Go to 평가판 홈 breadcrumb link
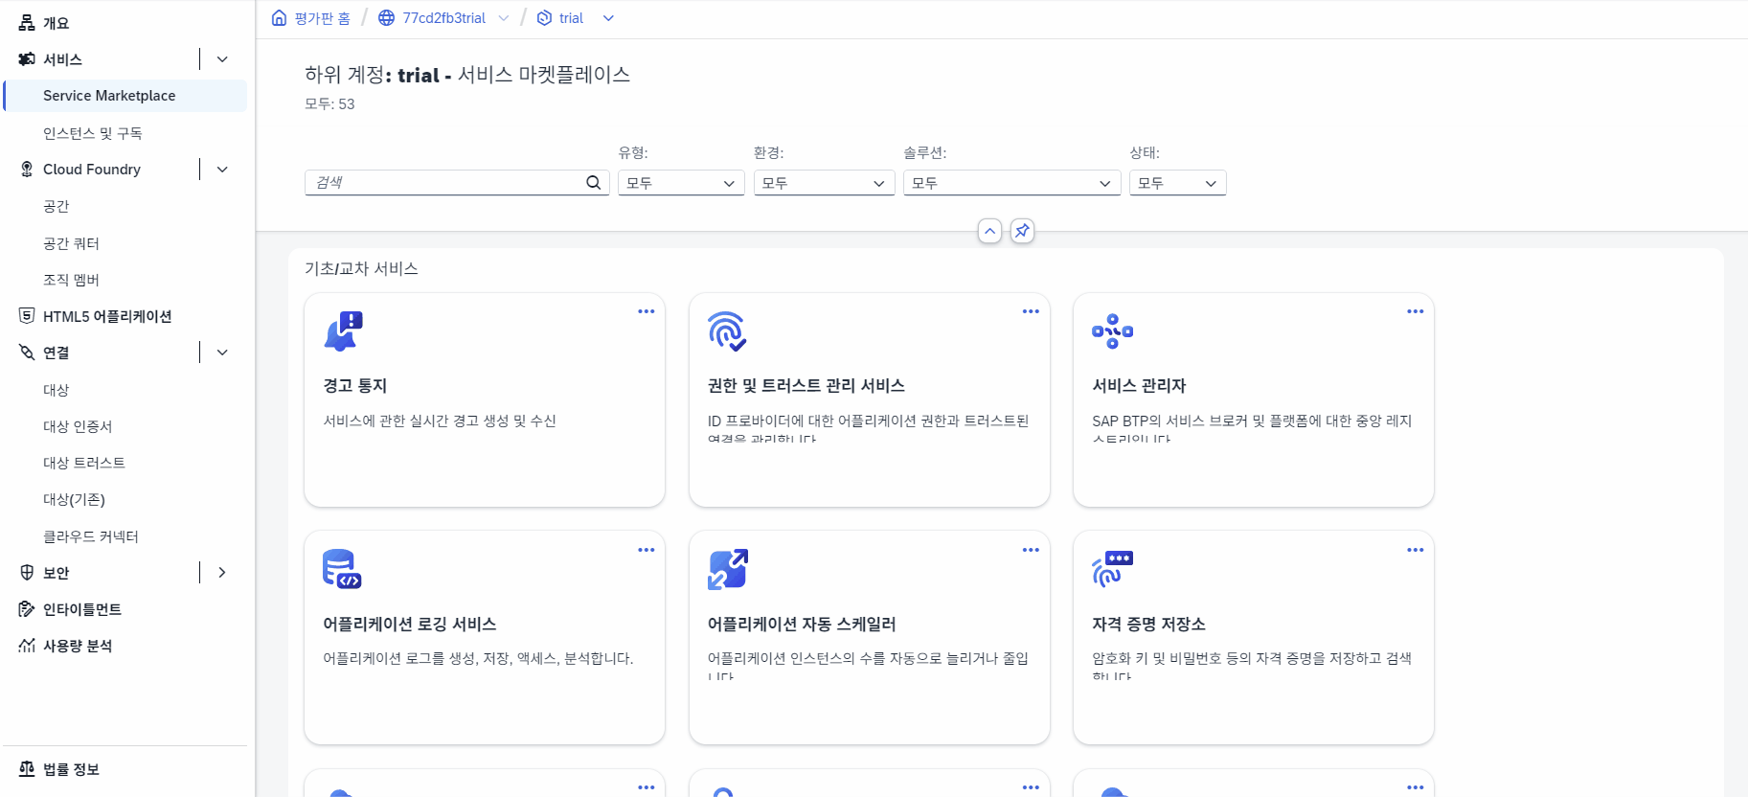 [323, 18]
